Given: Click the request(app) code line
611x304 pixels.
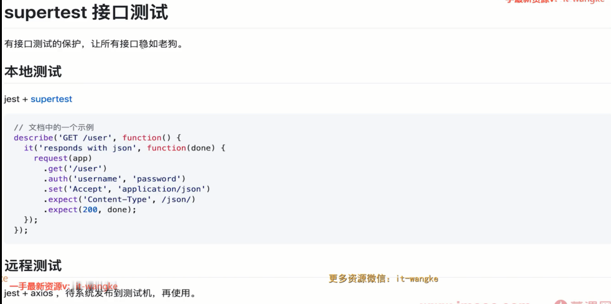Looking at the screenshot, I should 63,158.
